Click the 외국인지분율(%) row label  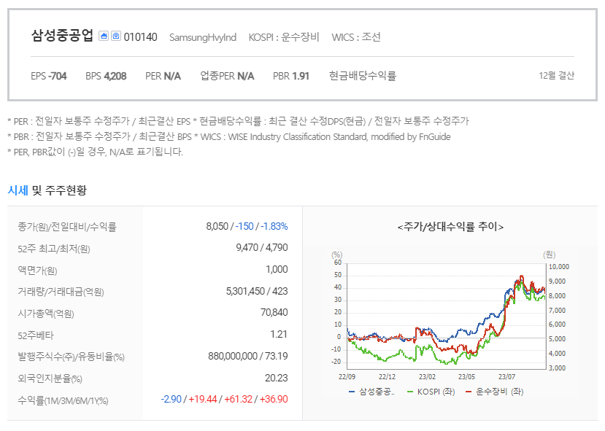click(x=50, y=378)
